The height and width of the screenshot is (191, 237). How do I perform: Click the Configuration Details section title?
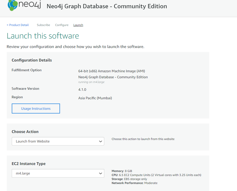(x=31, y=60)
